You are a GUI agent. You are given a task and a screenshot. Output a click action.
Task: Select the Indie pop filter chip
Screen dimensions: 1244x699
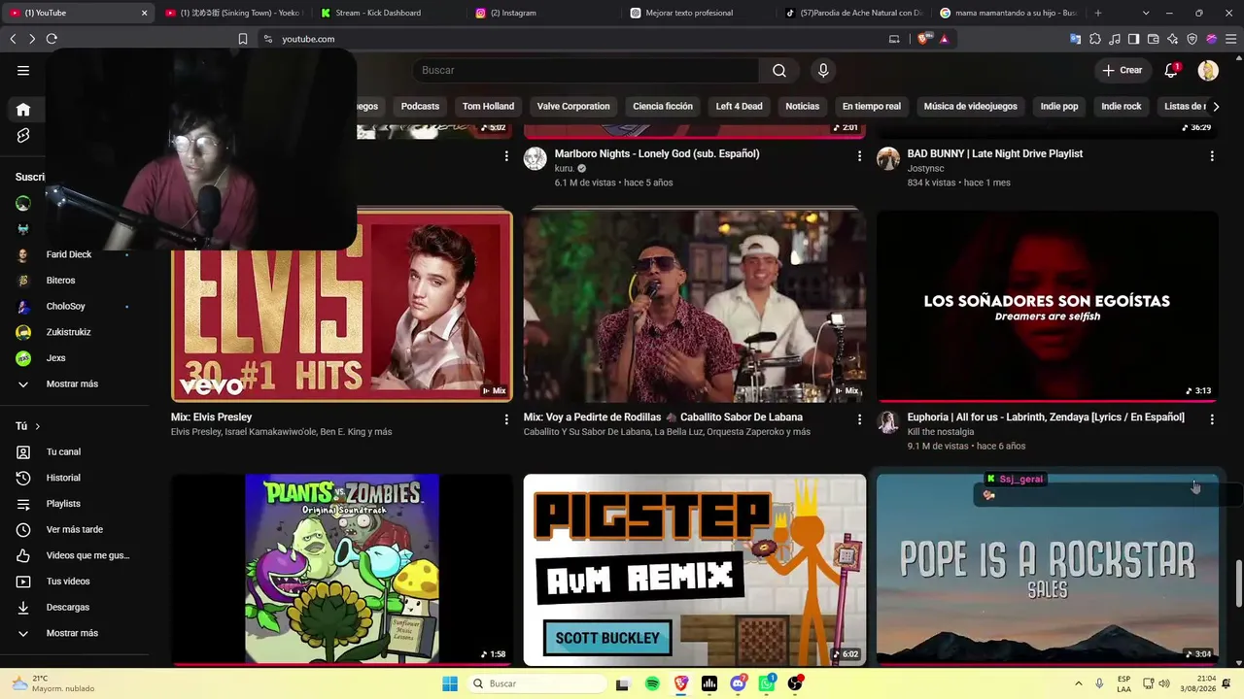pos(1059,106)
